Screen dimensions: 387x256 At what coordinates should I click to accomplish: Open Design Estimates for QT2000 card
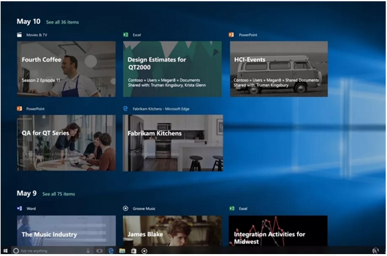[x=172, y=69]
